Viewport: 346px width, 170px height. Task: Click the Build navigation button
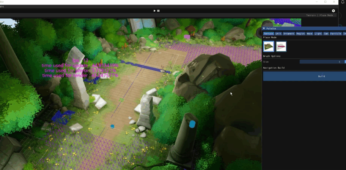pyautogui.click(x=305, y=76)
